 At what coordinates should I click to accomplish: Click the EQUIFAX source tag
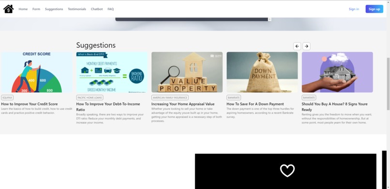tap(7, 98)
